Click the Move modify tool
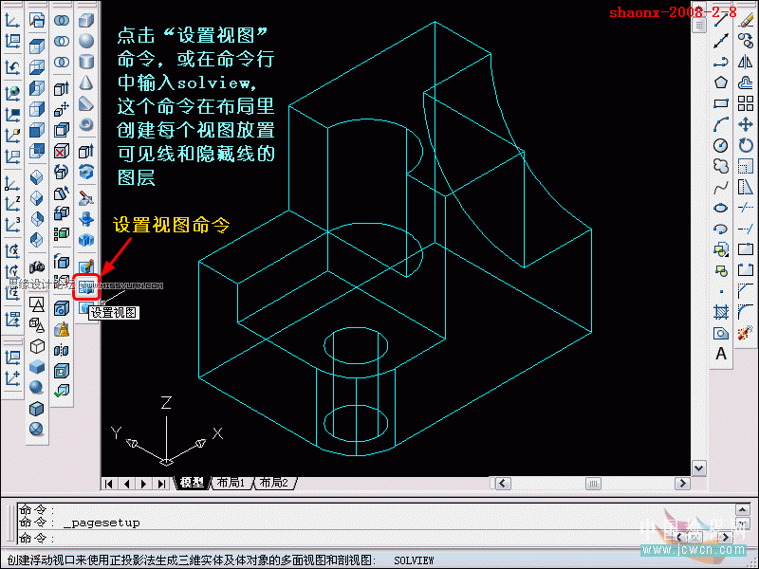This screenshot has width=759, height=569. [x=746, y=124]
